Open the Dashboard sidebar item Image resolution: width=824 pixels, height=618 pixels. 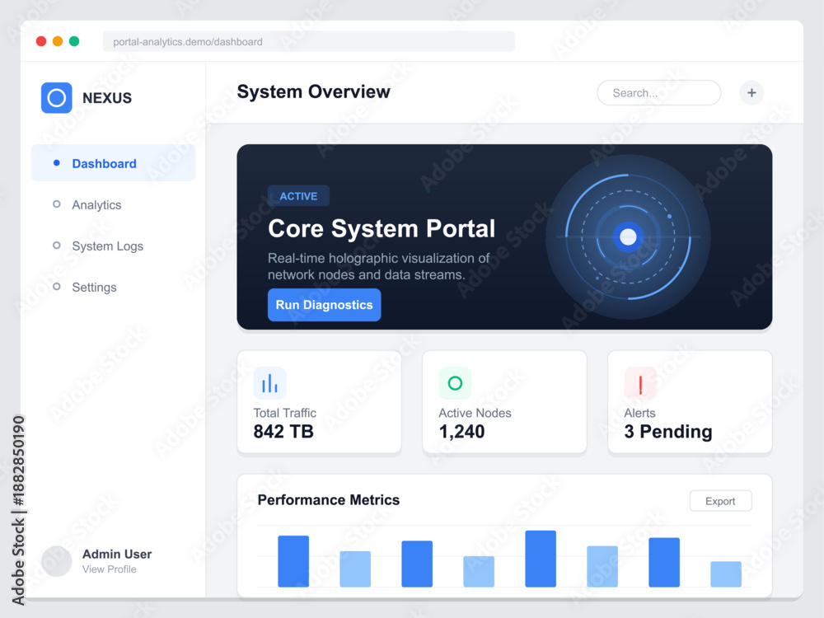pos(113,163)
